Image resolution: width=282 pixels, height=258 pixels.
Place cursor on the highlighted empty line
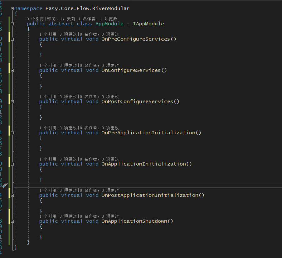(148, 185)
